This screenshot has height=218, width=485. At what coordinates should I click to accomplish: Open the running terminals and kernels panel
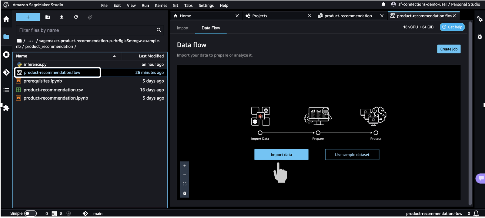click(x=6, y=54)
